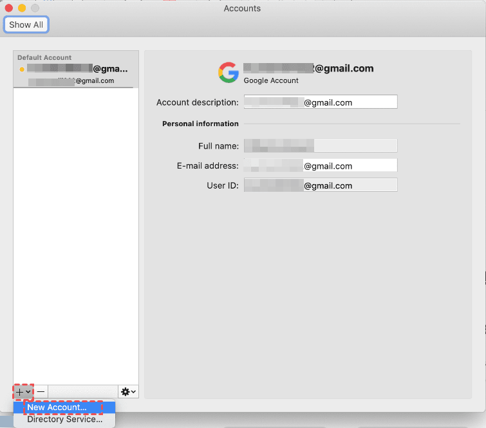
Task: Minimize the Accounts window
Action: point(22,8)
